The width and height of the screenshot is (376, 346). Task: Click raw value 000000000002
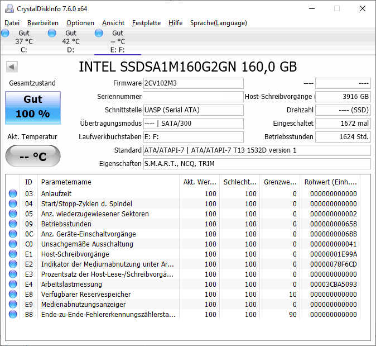(334, 214)
